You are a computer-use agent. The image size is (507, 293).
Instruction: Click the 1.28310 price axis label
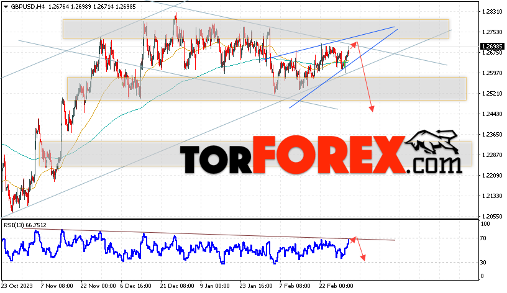tap(492, 12)
